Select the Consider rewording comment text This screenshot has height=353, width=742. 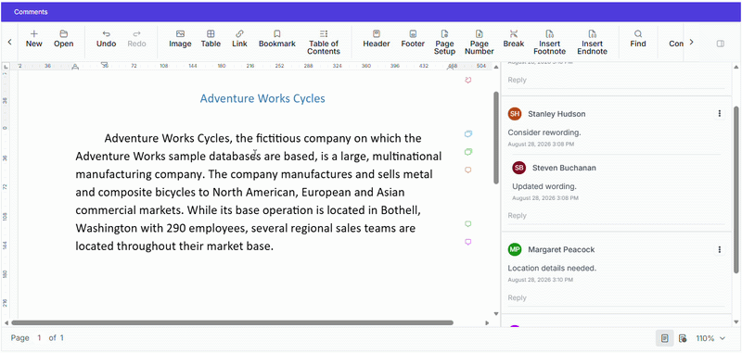click(544, 132)
